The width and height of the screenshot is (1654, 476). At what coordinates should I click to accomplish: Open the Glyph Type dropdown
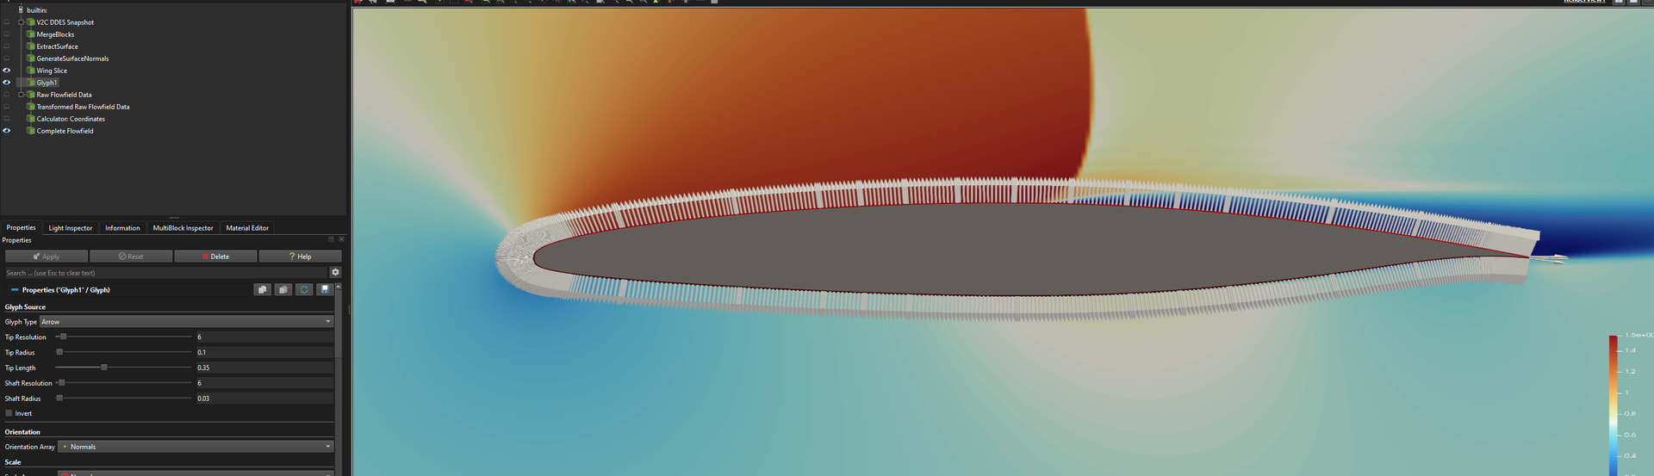[x=186, y=322]
